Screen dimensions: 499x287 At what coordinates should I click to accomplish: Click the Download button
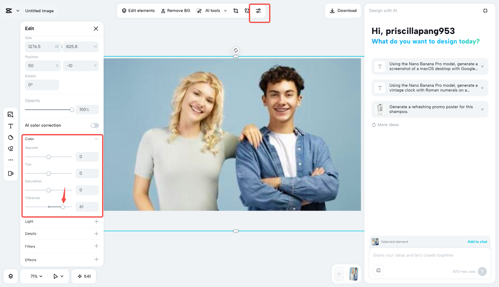[x=343, y=11]
